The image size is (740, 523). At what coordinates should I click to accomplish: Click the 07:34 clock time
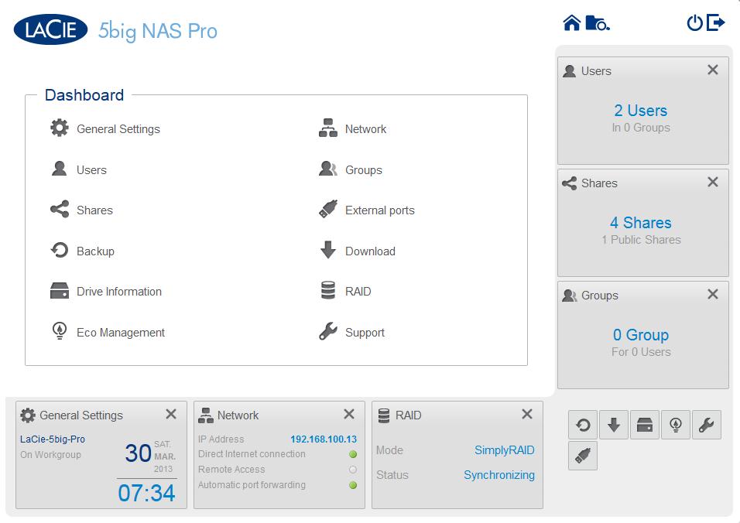coord(146,493)
